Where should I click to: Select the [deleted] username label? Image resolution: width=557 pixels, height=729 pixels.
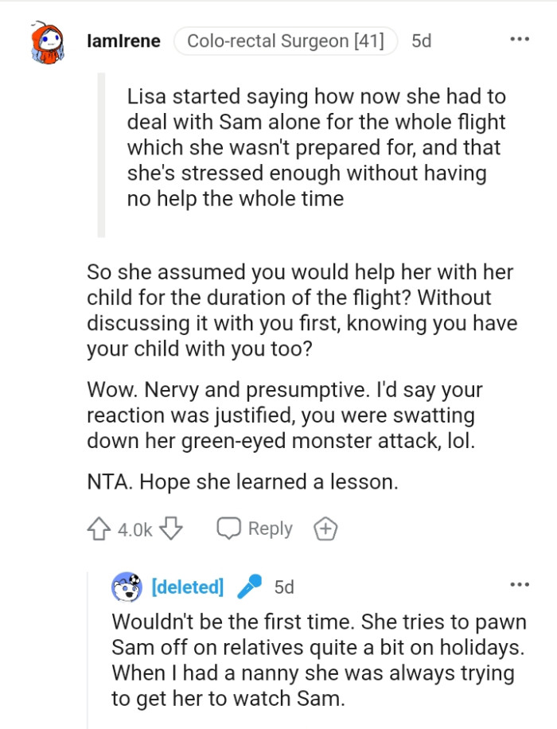(189, 587)
